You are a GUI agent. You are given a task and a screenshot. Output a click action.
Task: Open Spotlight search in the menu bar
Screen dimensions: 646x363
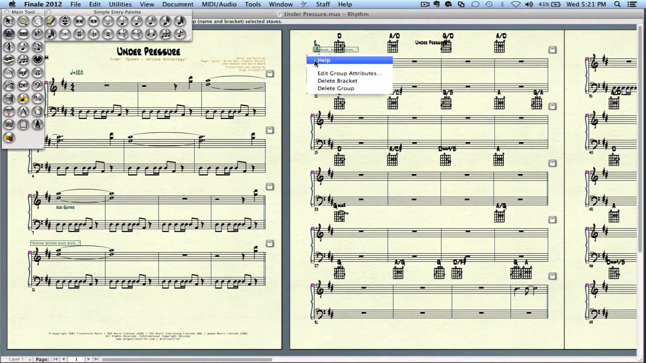617,5
